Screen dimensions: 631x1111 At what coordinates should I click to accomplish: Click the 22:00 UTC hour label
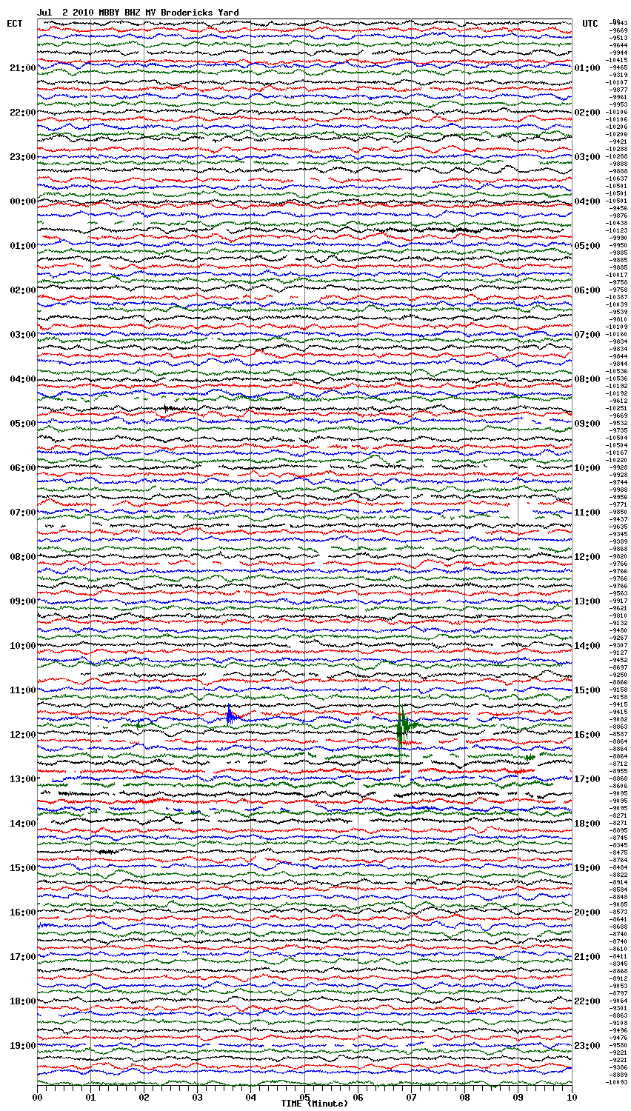point(587,1001)
